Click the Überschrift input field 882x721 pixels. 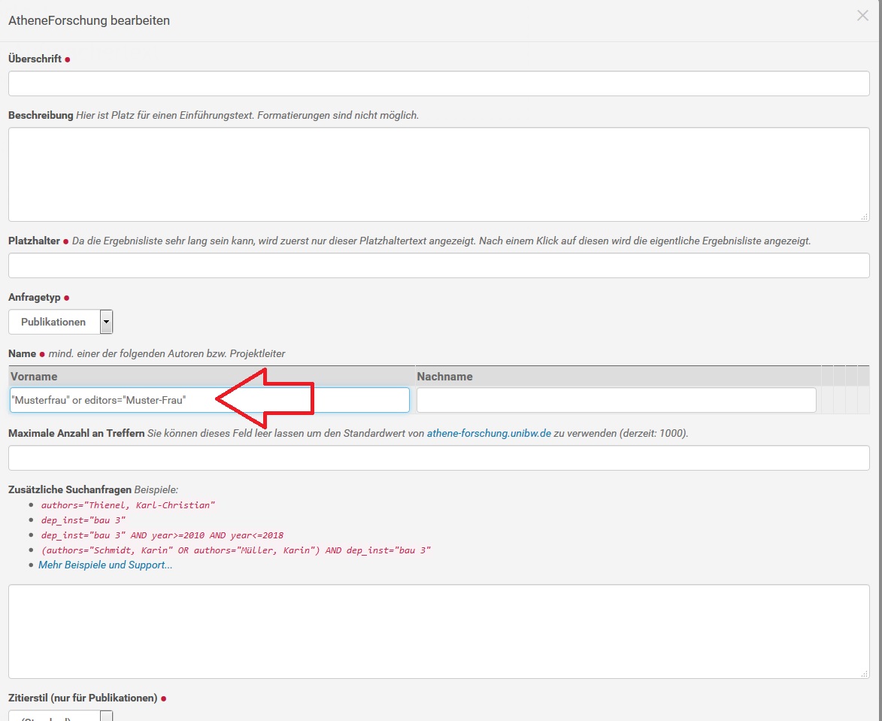click(439, 83)
